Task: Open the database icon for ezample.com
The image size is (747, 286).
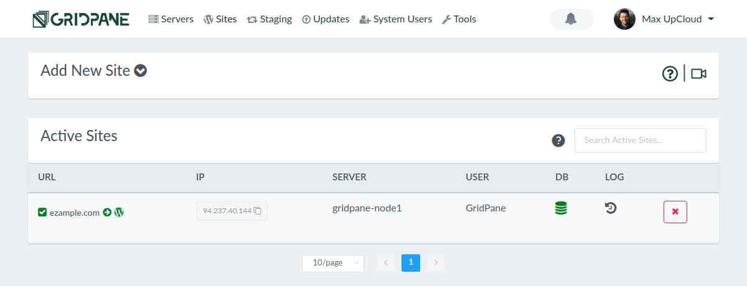Action: tap(561, 208)
